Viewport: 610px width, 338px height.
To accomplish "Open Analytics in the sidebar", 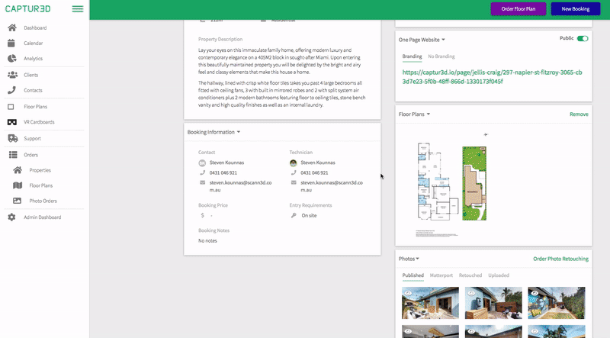I will [x=33, y=59].
